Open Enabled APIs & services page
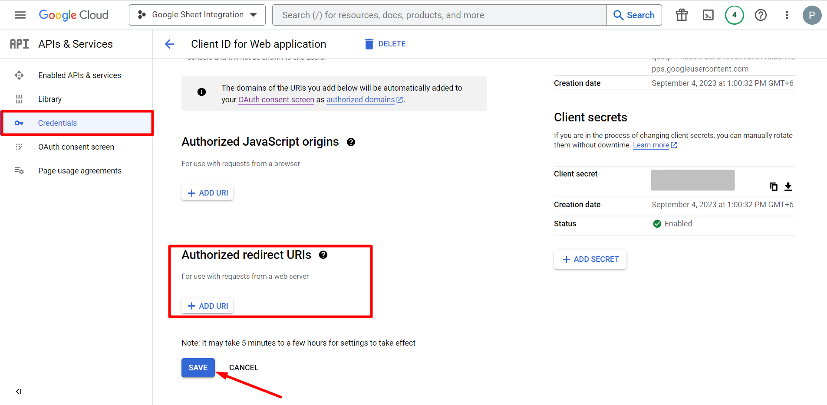The image size is (827, 405). pos(76,75)
